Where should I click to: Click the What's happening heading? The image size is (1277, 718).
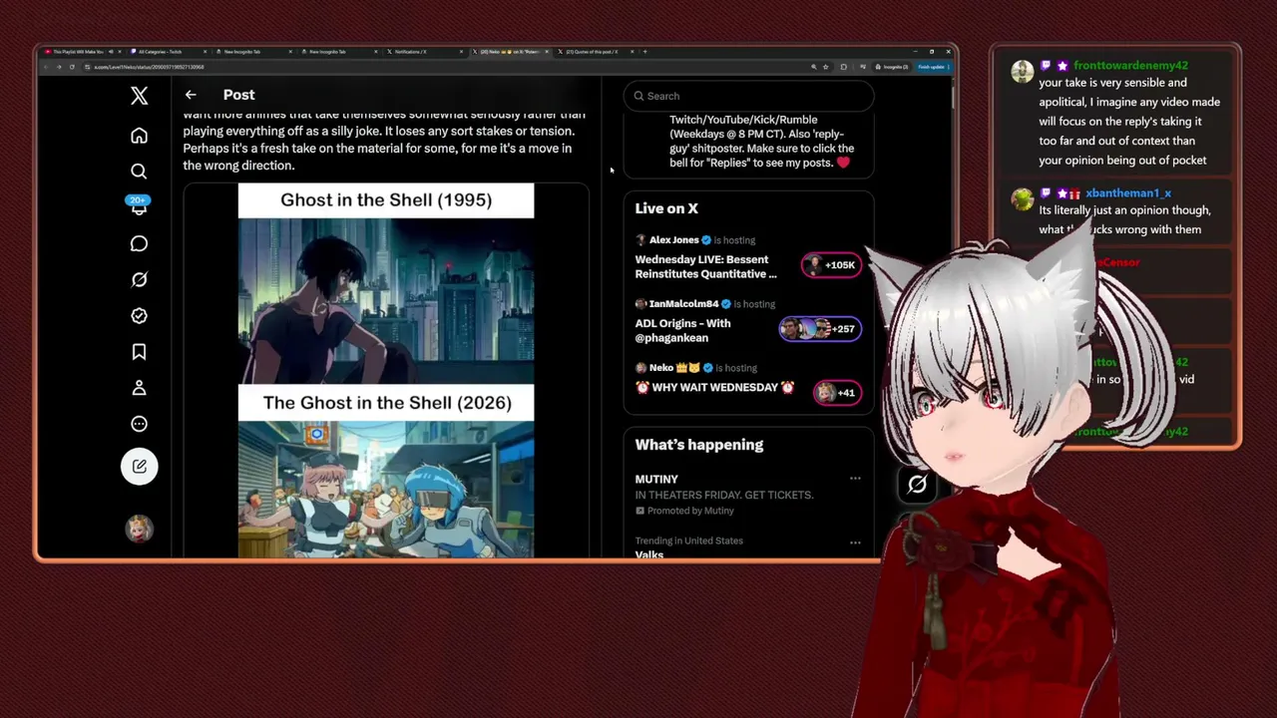point(699,445)
